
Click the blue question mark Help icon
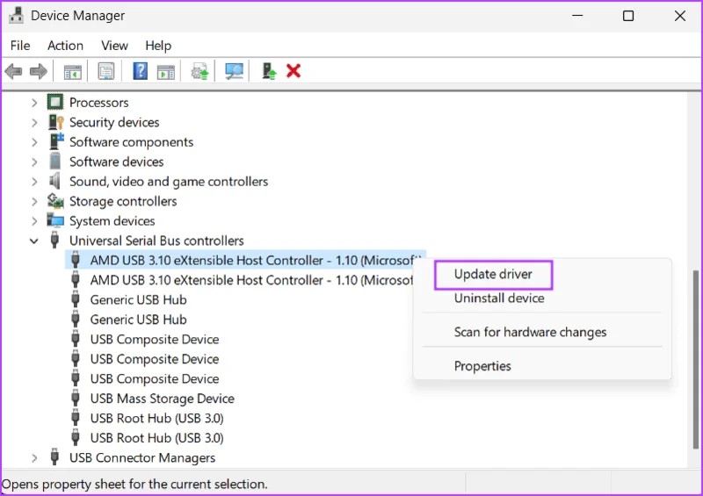(141, 71)
